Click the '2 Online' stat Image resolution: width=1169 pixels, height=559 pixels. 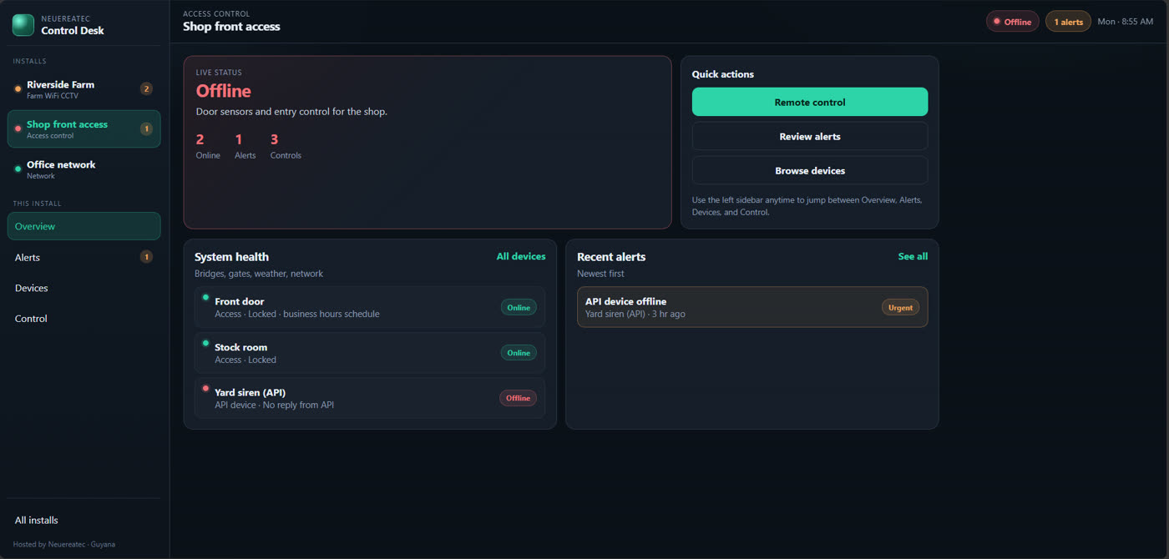208,146
